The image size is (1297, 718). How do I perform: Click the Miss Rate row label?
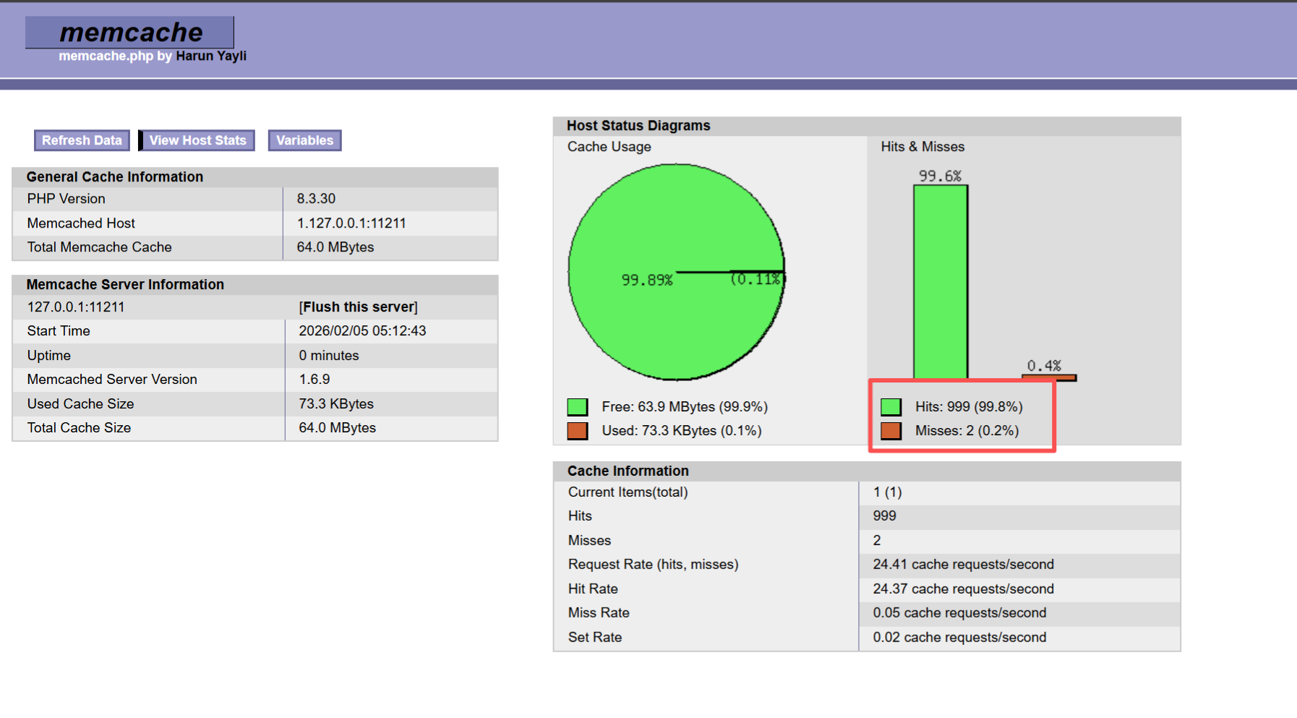pyautogui.click(x=599, y=613)
